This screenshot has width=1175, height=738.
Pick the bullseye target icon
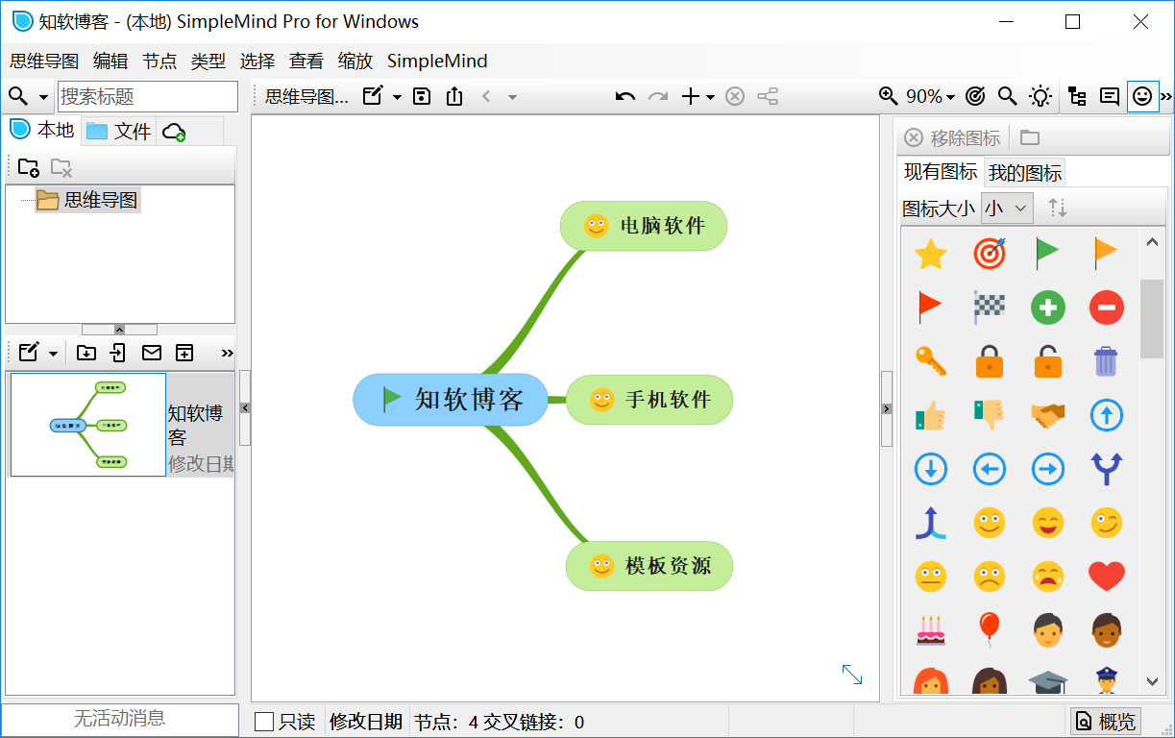(990, 254)
